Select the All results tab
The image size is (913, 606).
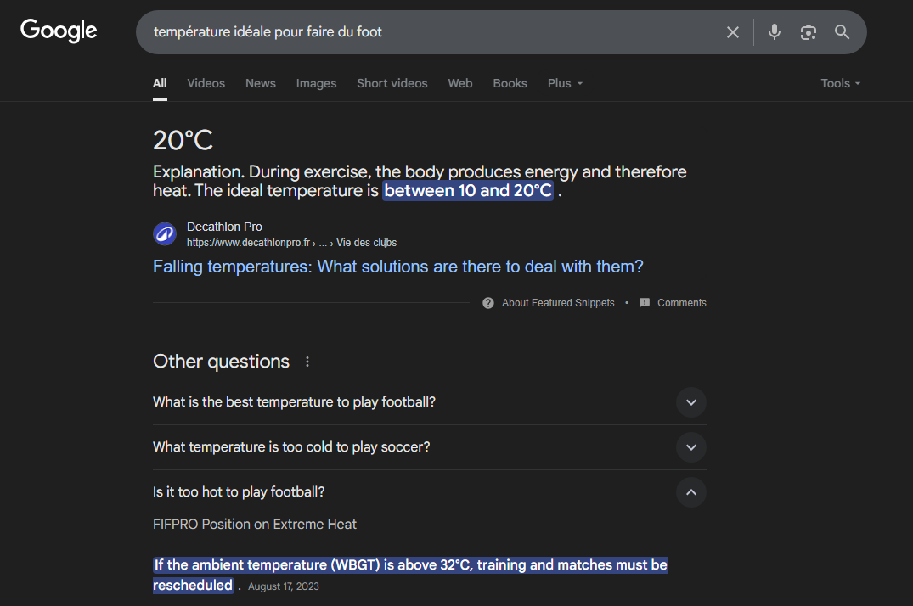point(161,83)
